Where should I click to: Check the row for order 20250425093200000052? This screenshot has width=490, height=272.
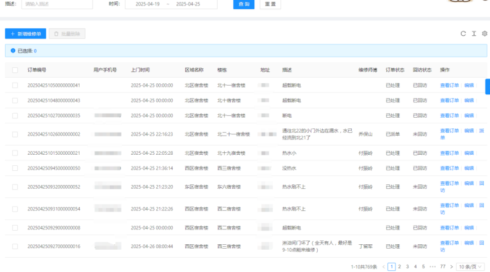pos(15,187)
